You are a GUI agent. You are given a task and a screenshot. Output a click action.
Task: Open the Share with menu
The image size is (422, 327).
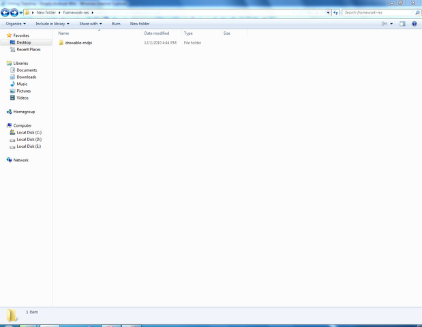[x=91, y=24]
